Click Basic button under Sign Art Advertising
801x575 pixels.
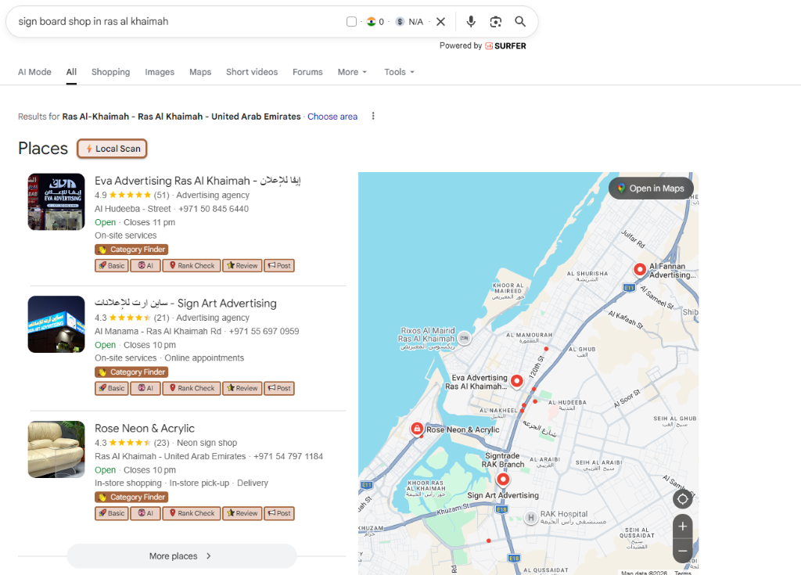tap(111, 389)
